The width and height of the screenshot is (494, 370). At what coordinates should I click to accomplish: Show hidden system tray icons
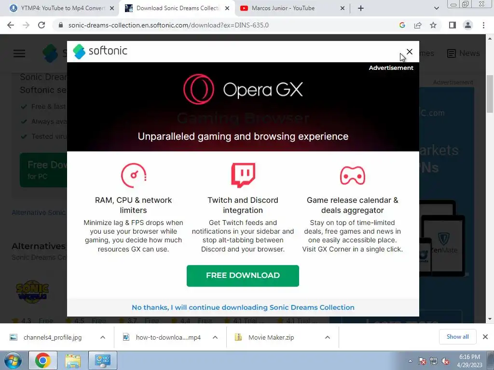point(410,361)
